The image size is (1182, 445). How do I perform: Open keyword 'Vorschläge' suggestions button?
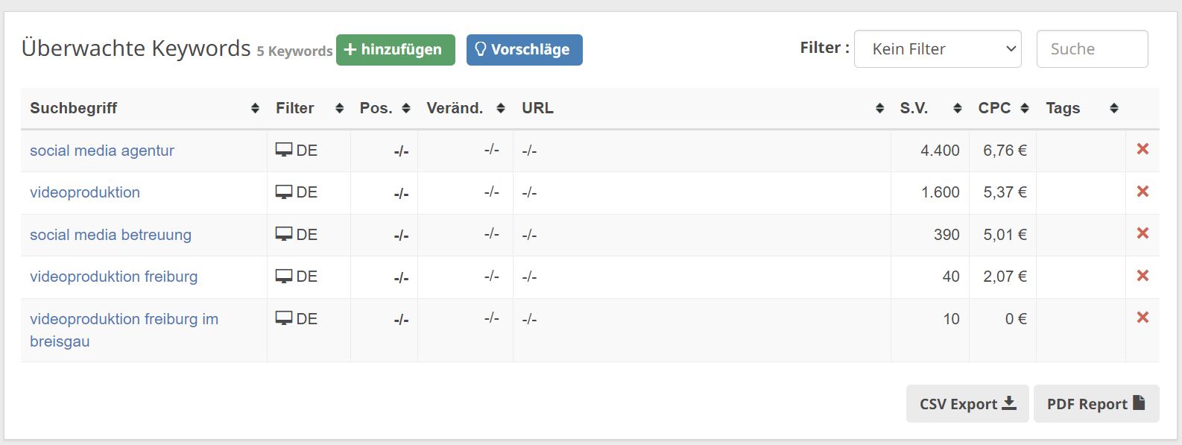coord(525,50)
